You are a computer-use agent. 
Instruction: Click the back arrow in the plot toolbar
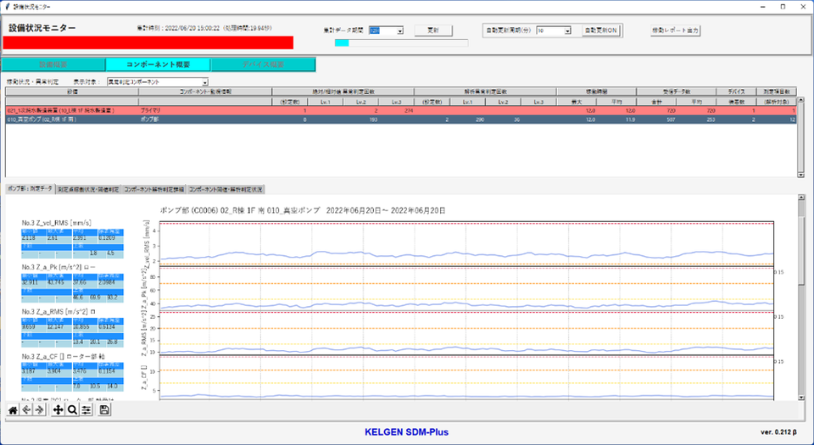pyautogui.click(x=26, y=409)
